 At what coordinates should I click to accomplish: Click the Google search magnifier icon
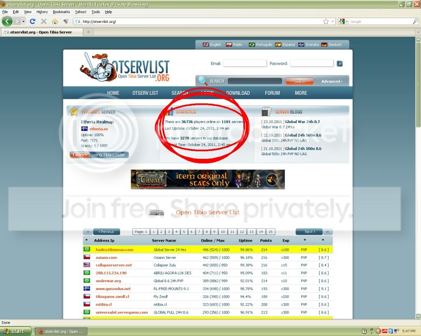tap(415, 21)
